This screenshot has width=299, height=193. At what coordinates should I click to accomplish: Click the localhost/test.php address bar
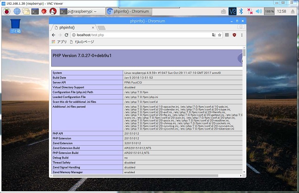click(138, 35)
